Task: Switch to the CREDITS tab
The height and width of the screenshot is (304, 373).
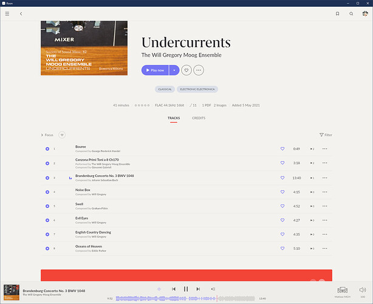Action: click(199, 118)
